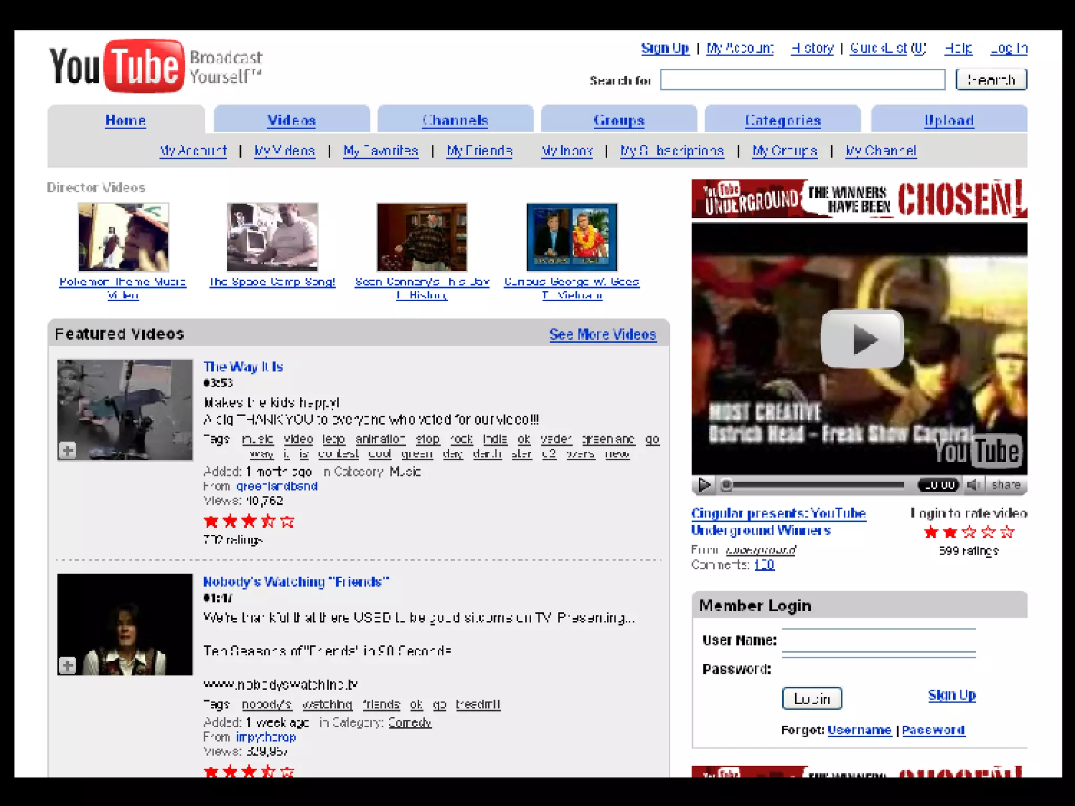Image resolution: width=1075 pixels, height=806 pixels.
Task: Add 'The Way It Is' via plus icon
Action: [x=67, y=450]
